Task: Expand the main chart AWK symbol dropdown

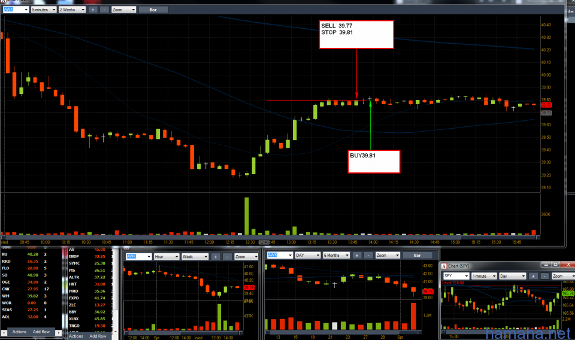Action: point(16,10)
